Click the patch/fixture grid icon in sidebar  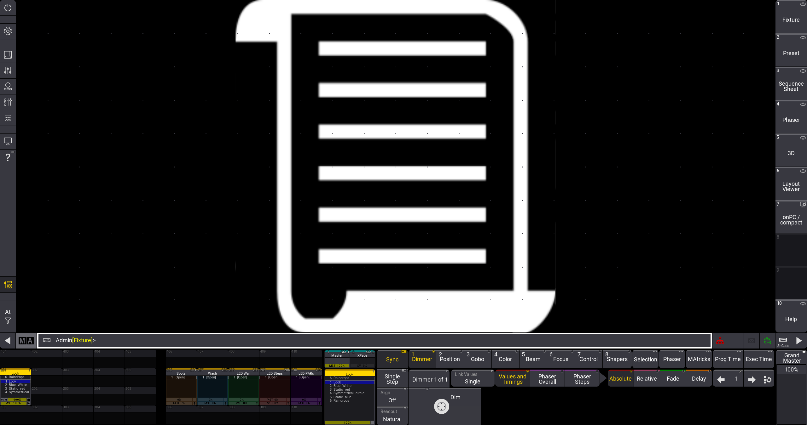(x=8, y=118)
